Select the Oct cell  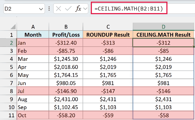pyautogui.click(x=33, y=115)
